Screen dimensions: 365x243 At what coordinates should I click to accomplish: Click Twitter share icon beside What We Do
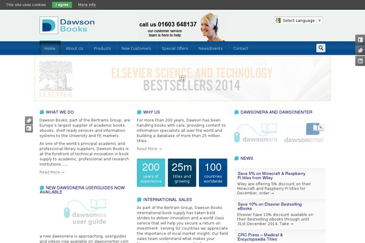(x=29, y=120)
